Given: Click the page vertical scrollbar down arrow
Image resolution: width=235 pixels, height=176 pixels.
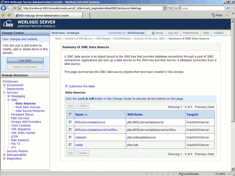Looking at the screenshot, I should [x=232, y=169].
